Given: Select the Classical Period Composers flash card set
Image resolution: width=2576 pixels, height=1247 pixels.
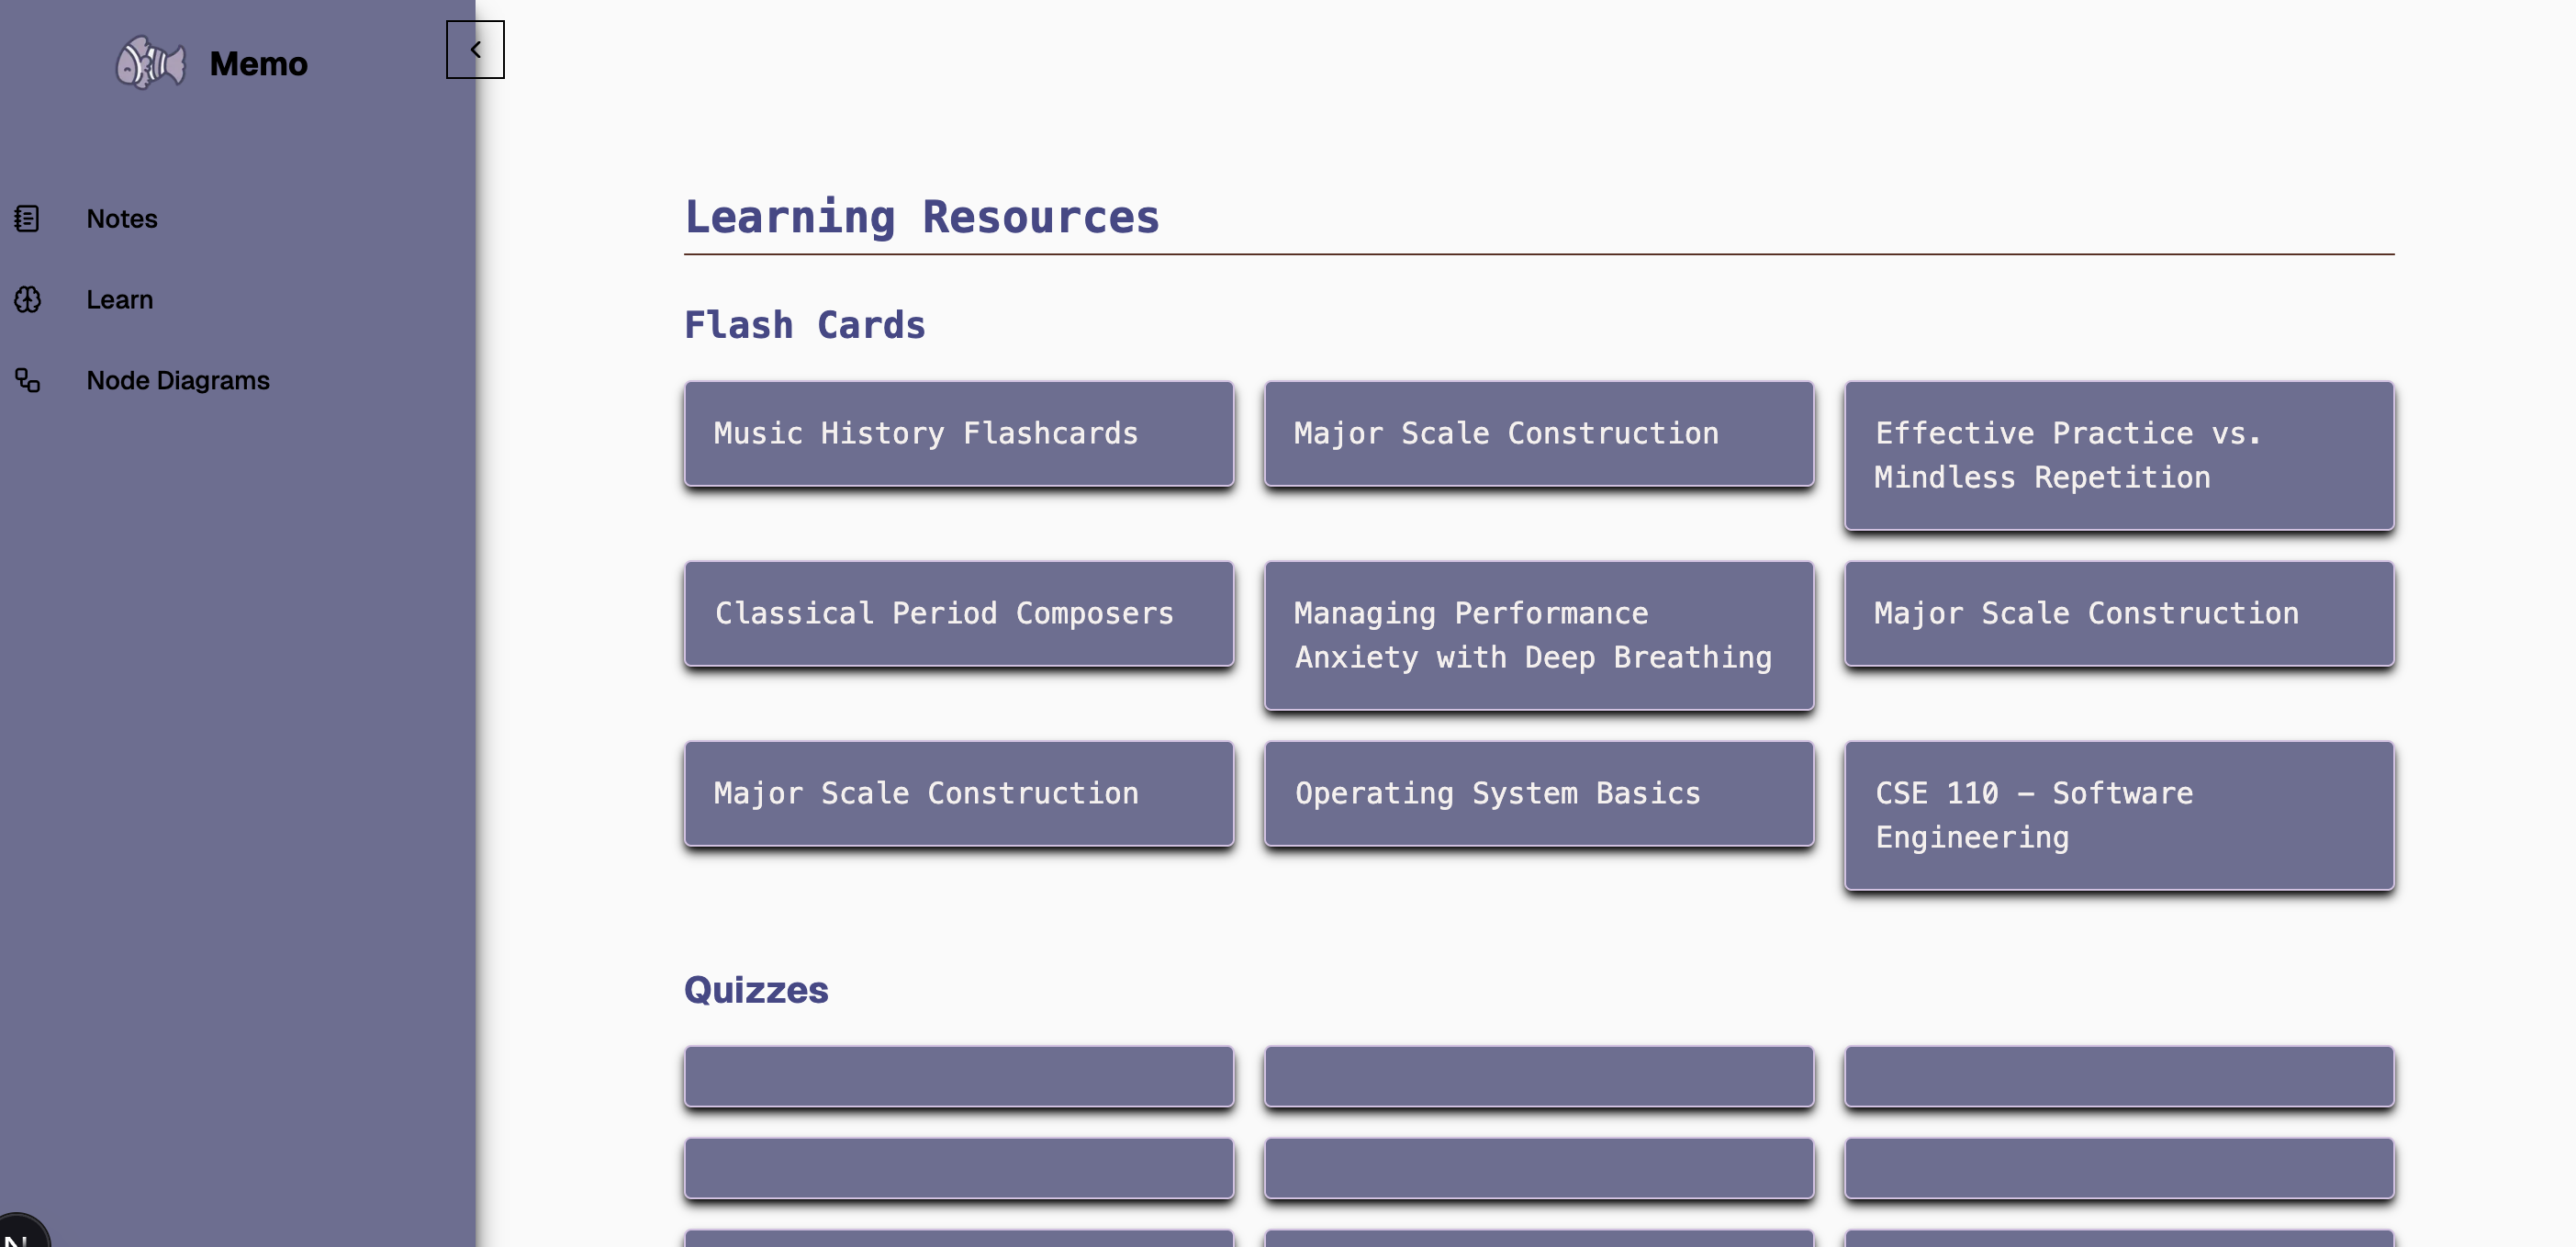Looking at the screenshot, I should pyautogui.click(x=958, y=613).
